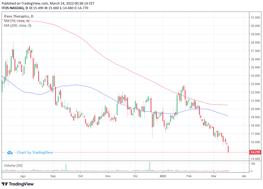Click the 19.000 price axis label
The image size is (263, 189).
[x=255, y=117]
